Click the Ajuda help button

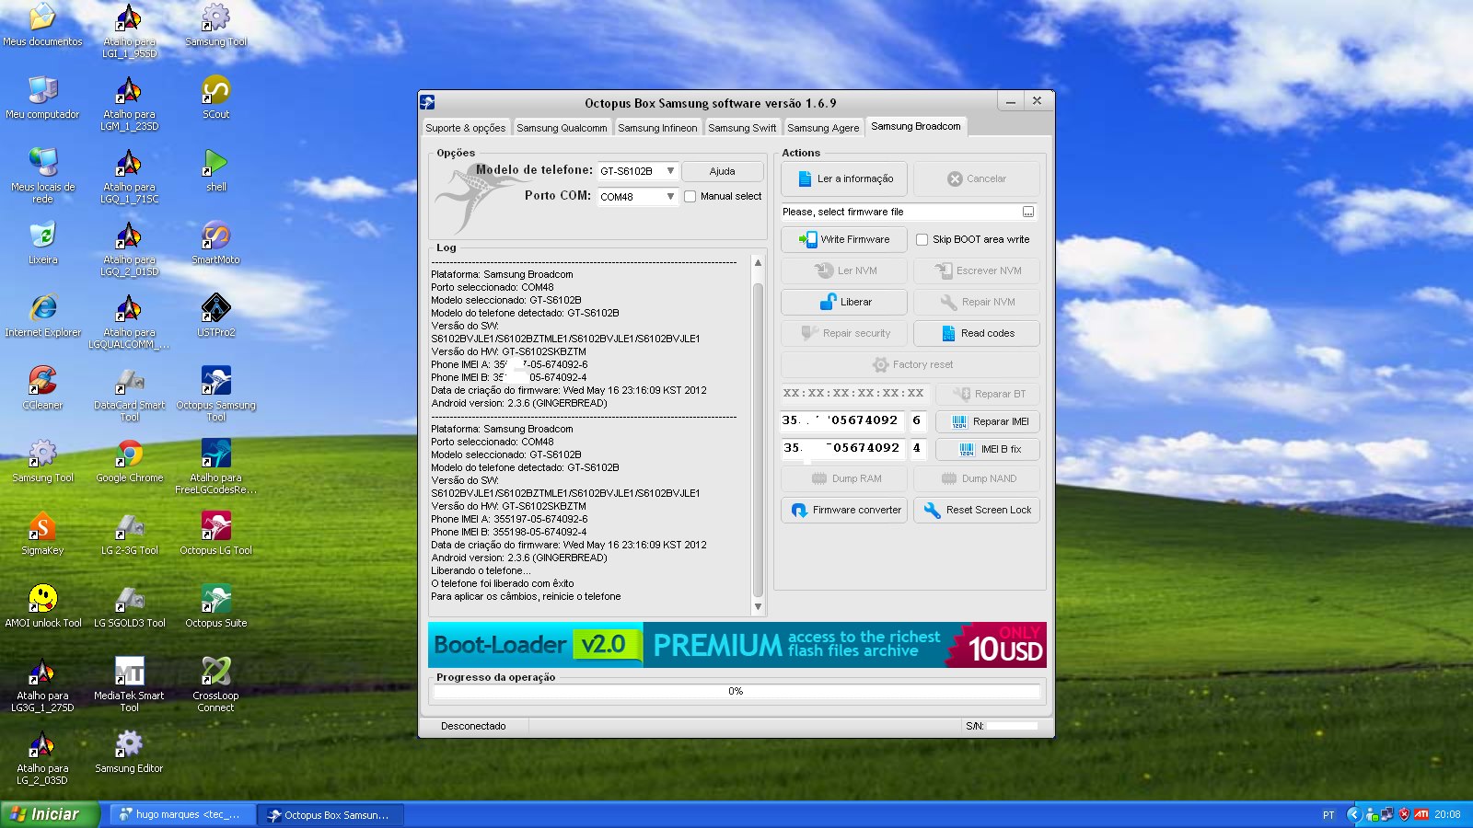pos(722,171)
